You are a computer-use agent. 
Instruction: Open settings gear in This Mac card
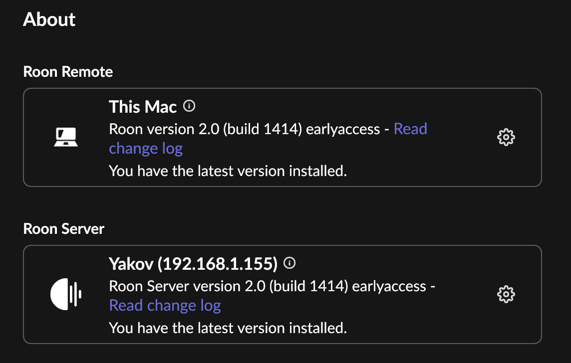point(506,137)
